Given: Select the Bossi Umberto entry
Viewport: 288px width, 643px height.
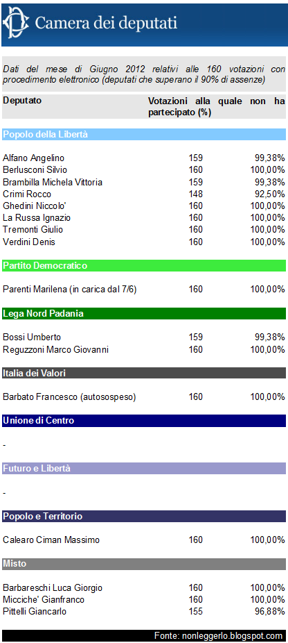Looking at the screenshot, I should pyautogui.click(x=32, y=337).
